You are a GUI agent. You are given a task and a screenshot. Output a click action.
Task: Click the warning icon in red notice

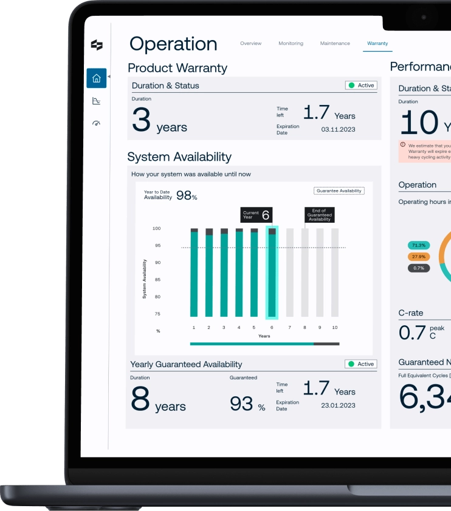pyautogui.click(x=403, y=144)
